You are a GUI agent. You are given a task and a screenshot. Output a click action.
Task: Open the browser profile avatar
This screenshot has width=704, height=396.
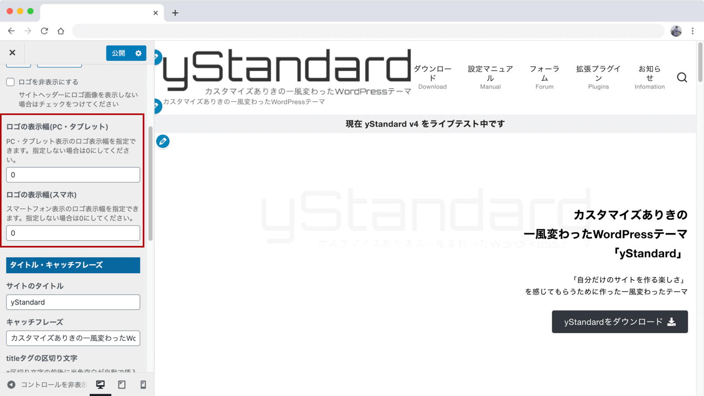[676, 31]
